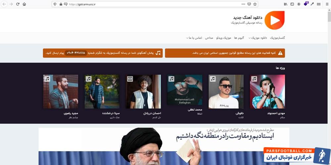The height and width of the screenshot is (165, 331).
Task: Bookmark this page with the star icon
Action: pyautogui.click(x=255, y=4)
